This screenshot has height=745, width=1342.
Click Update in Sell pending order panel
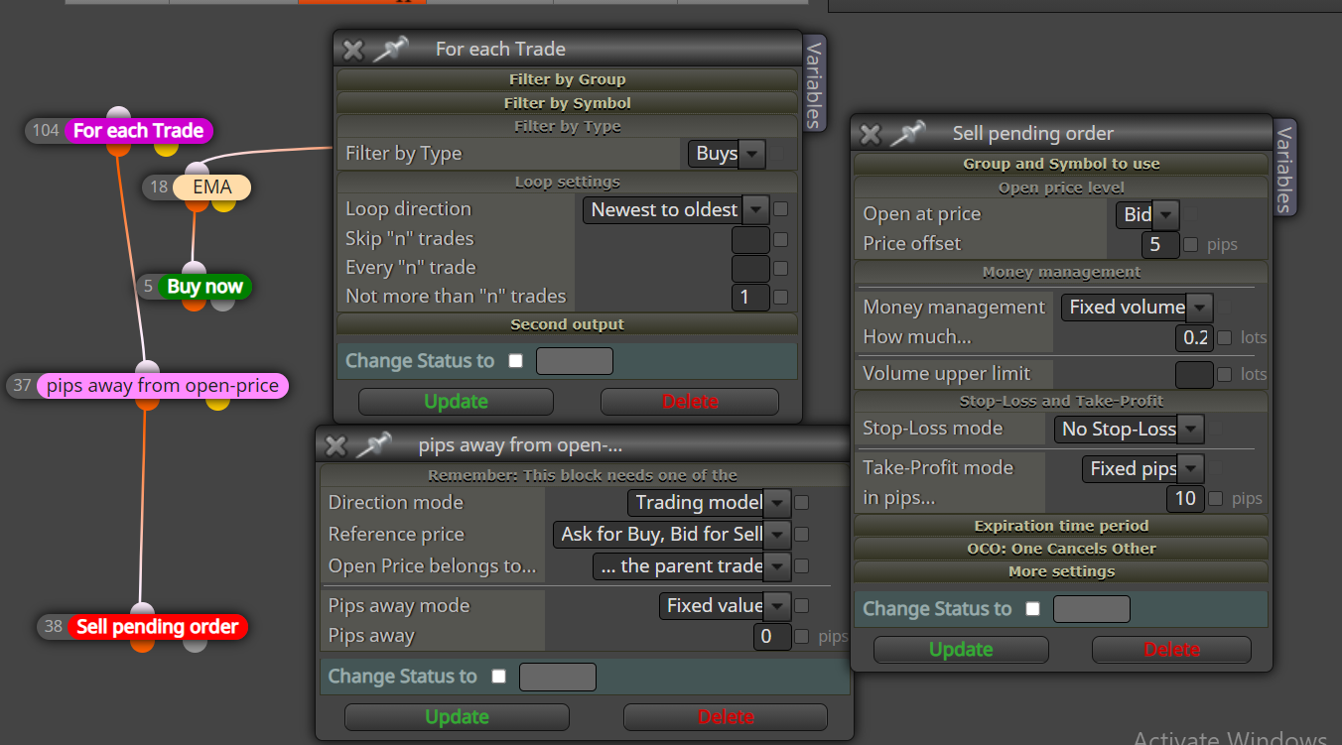coord(961,650)
